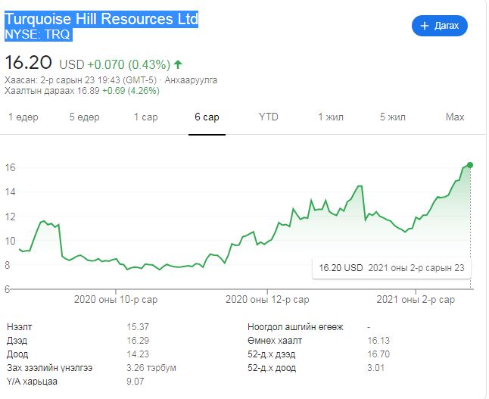Viewport: 489px width, 399px height.
Task: Select the 6 сар chart tab
Action: click(207, 117)
